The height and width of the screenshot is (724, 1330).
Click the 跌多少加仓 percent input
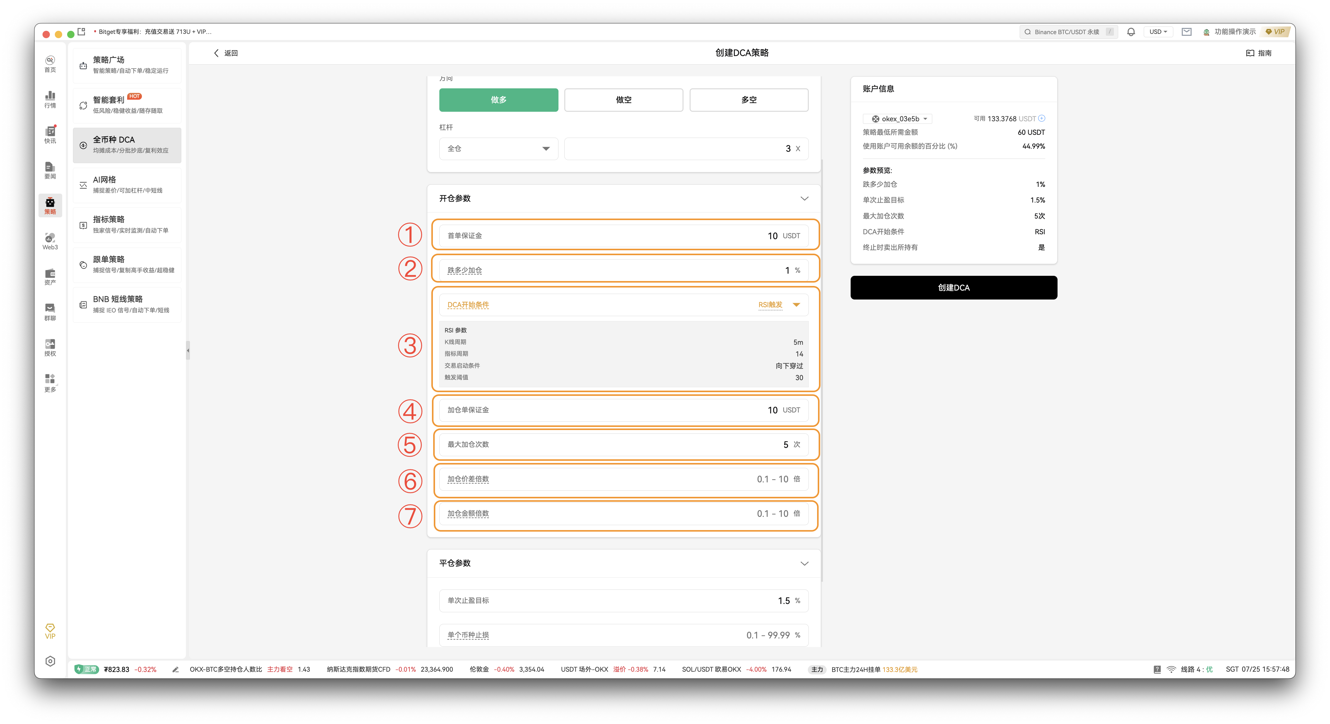click(x=624, y=270)
